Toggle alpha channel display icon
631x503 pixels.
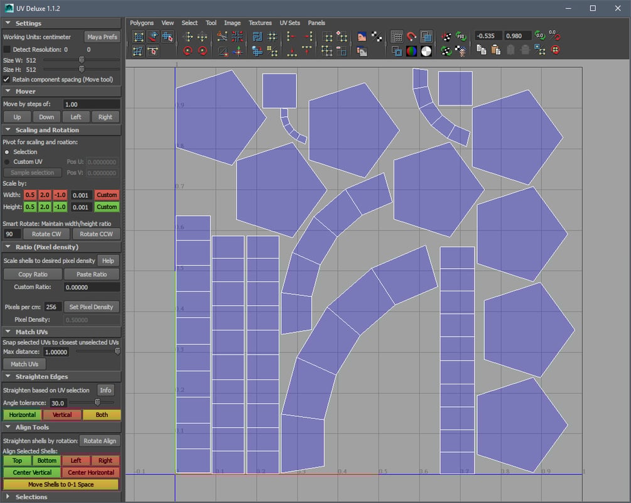coord(426,50)
